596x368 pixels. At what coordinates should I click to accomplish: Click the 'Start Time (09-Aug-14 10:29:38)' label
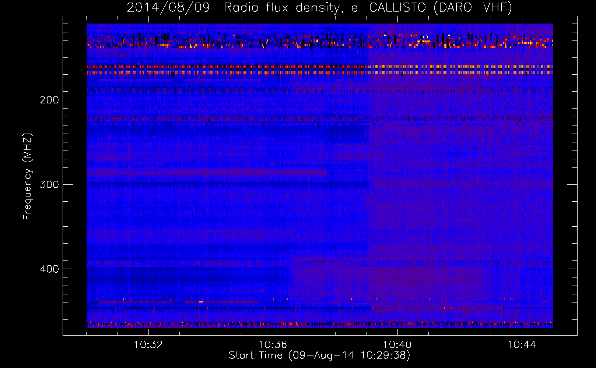[x=319, y=355]
